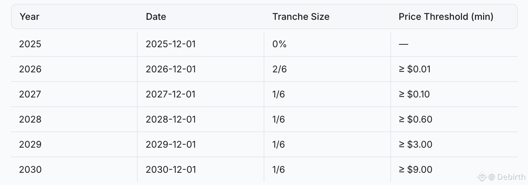This screenshot has height=185, width=528.
Task: Click the Binance logo watermark icon
Action: click(483, 177)
